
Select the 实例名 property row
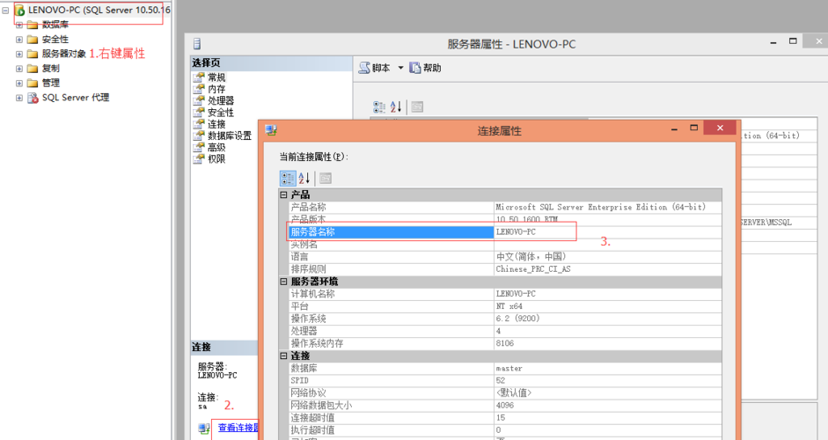point(505,244)
